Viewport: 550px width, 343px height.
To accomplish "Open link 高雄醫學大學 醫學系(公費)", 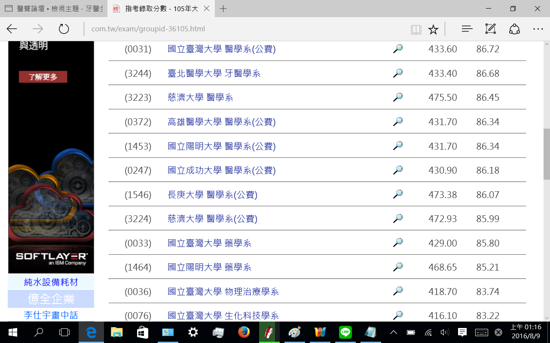I will coord(222,122).
